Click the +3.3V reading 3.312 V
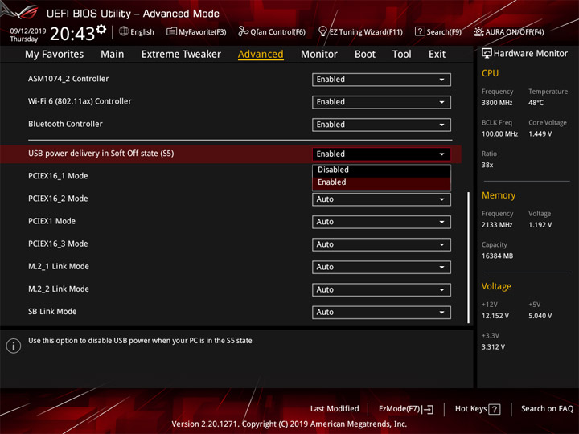The image size is (579, 434). (493, 347)
